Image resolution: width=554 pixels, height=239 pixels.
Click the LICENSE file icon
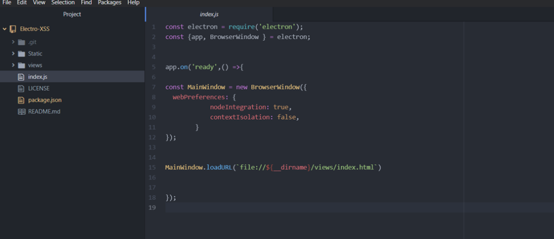pos(22,88)
